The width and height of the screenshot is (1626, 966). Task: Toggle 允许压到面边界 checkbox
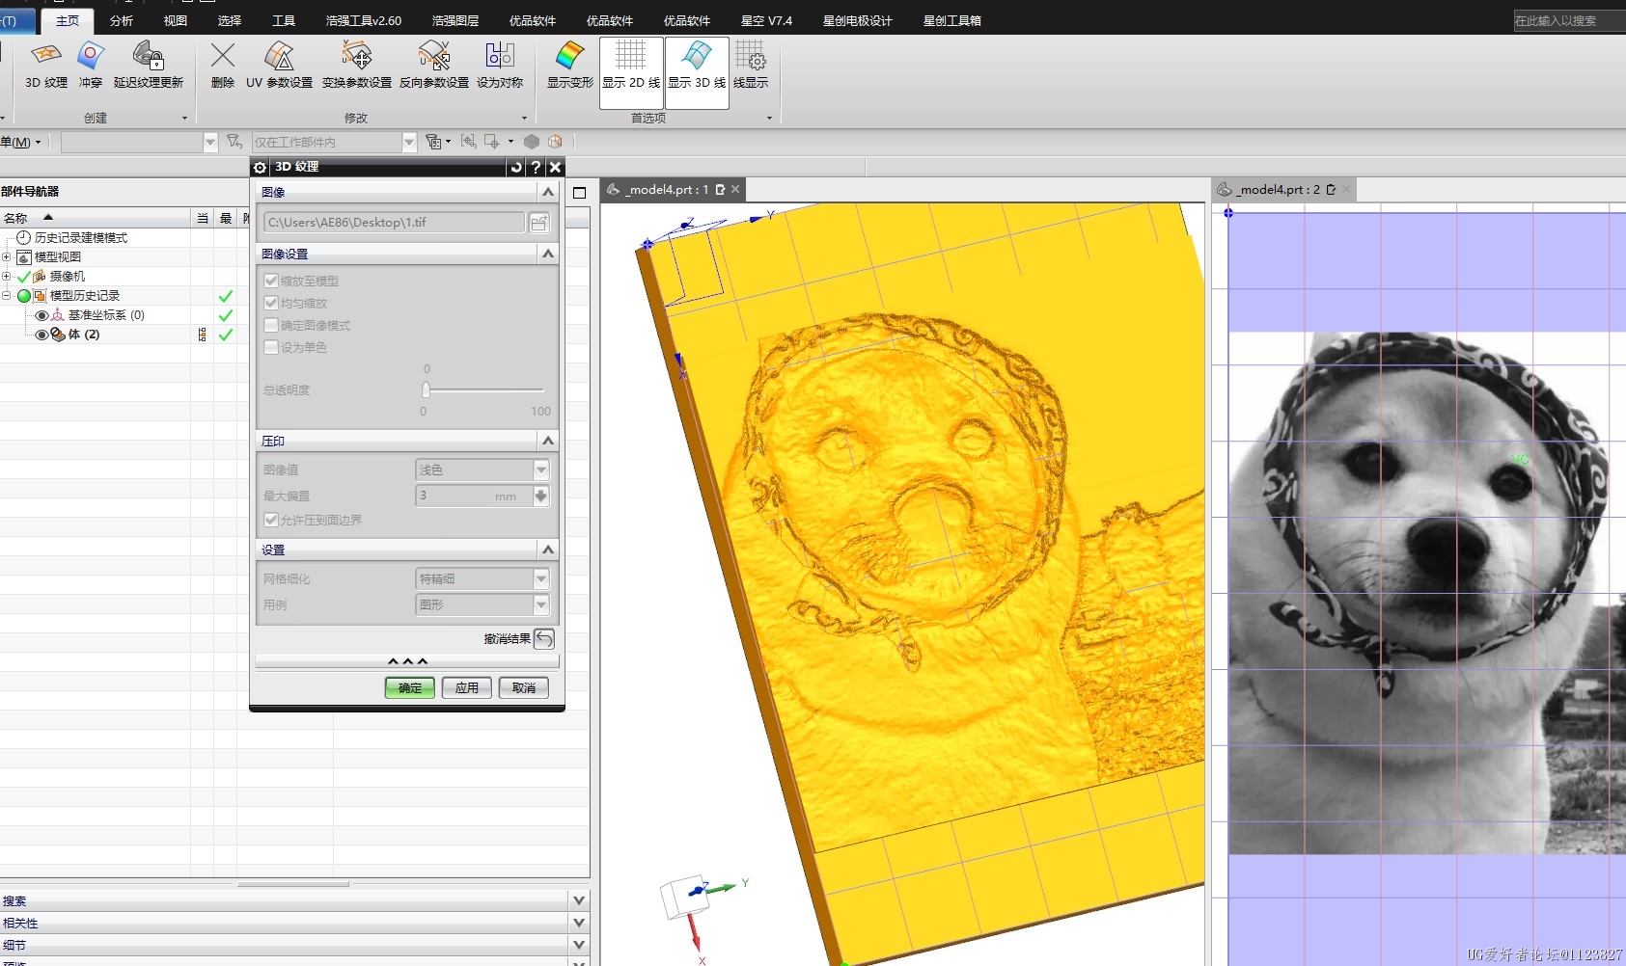[271, 520]
